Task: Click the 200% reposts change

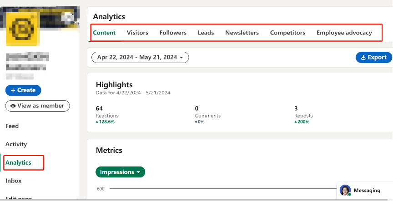Action: [302, 122]
